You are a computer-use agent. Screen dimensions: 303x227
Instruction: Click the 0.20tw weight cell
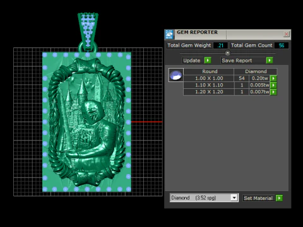[259, 78]
